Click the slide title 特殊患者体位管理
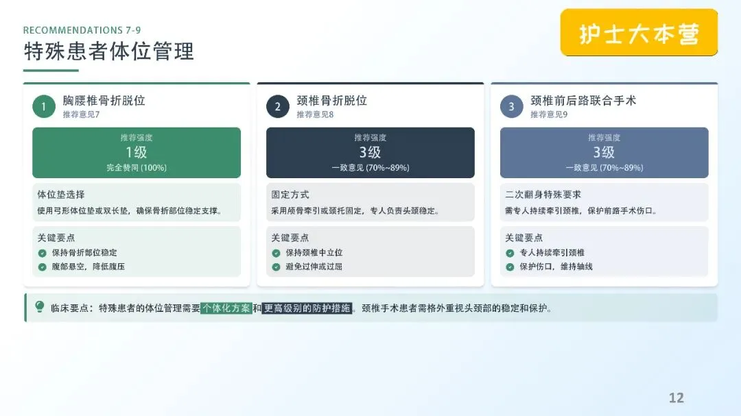The width and height of the screenshot is (741, 416). pyautogui.click(x=108, y=51)
